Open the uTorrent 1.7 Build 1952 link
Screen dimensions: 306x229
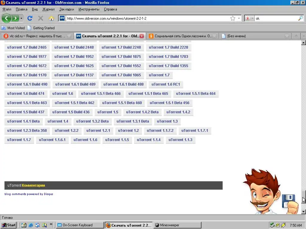(74, 57)
